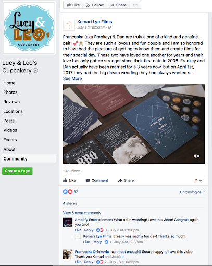Expand the Chronological comment sorting dropdown

192,192
